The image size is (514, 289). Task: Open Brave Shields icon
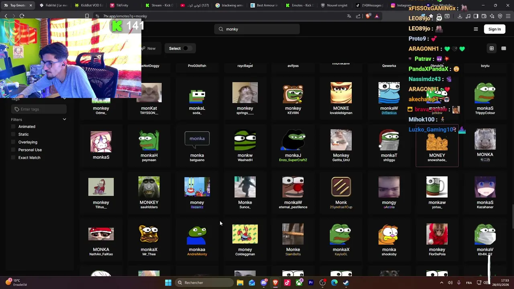[368, 16]
